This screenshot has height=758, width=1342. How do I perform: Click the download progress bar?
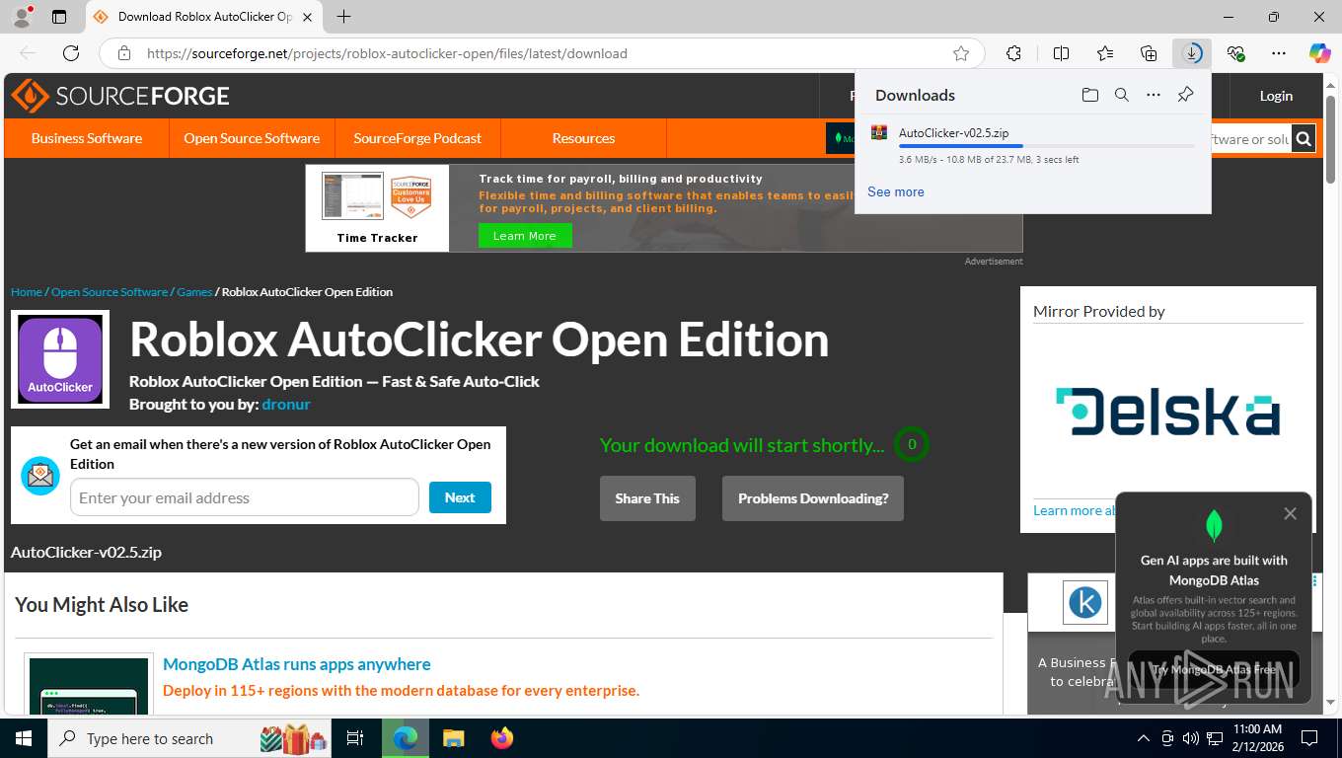click(x=1046, y=146)
